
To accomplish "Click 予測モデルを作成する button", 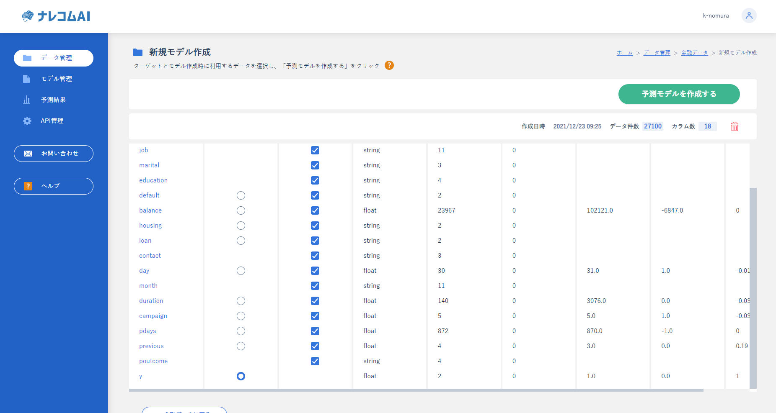I will click(x=679, y=94).
